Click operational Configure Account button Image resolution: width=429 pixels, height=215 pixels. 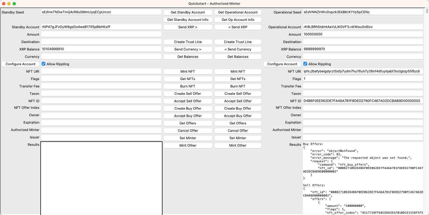click(282, 64)
